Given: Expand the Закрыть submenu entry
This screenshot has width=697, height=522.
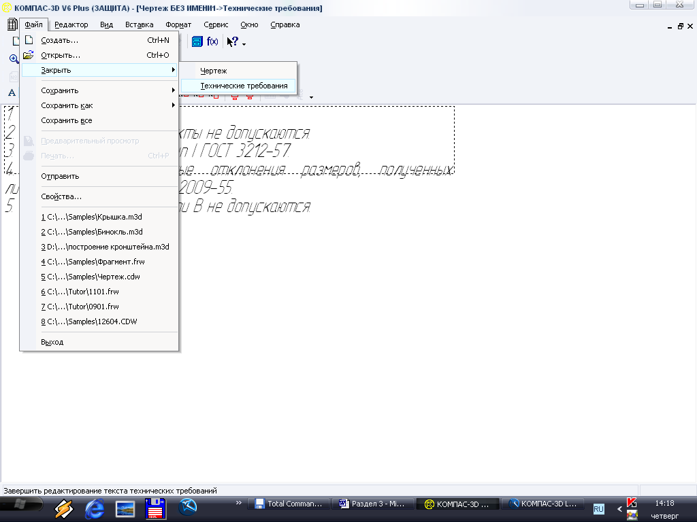Looking at the screenshot, I should click(99, 70).
